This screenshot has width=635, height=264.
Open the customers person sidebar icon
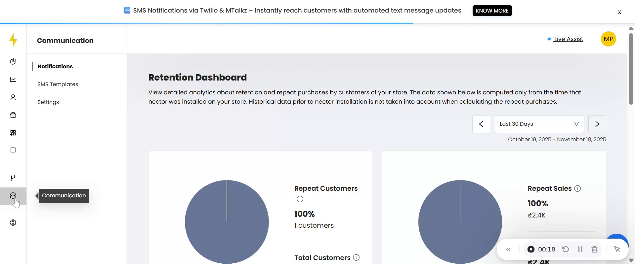tap(13, 97)
